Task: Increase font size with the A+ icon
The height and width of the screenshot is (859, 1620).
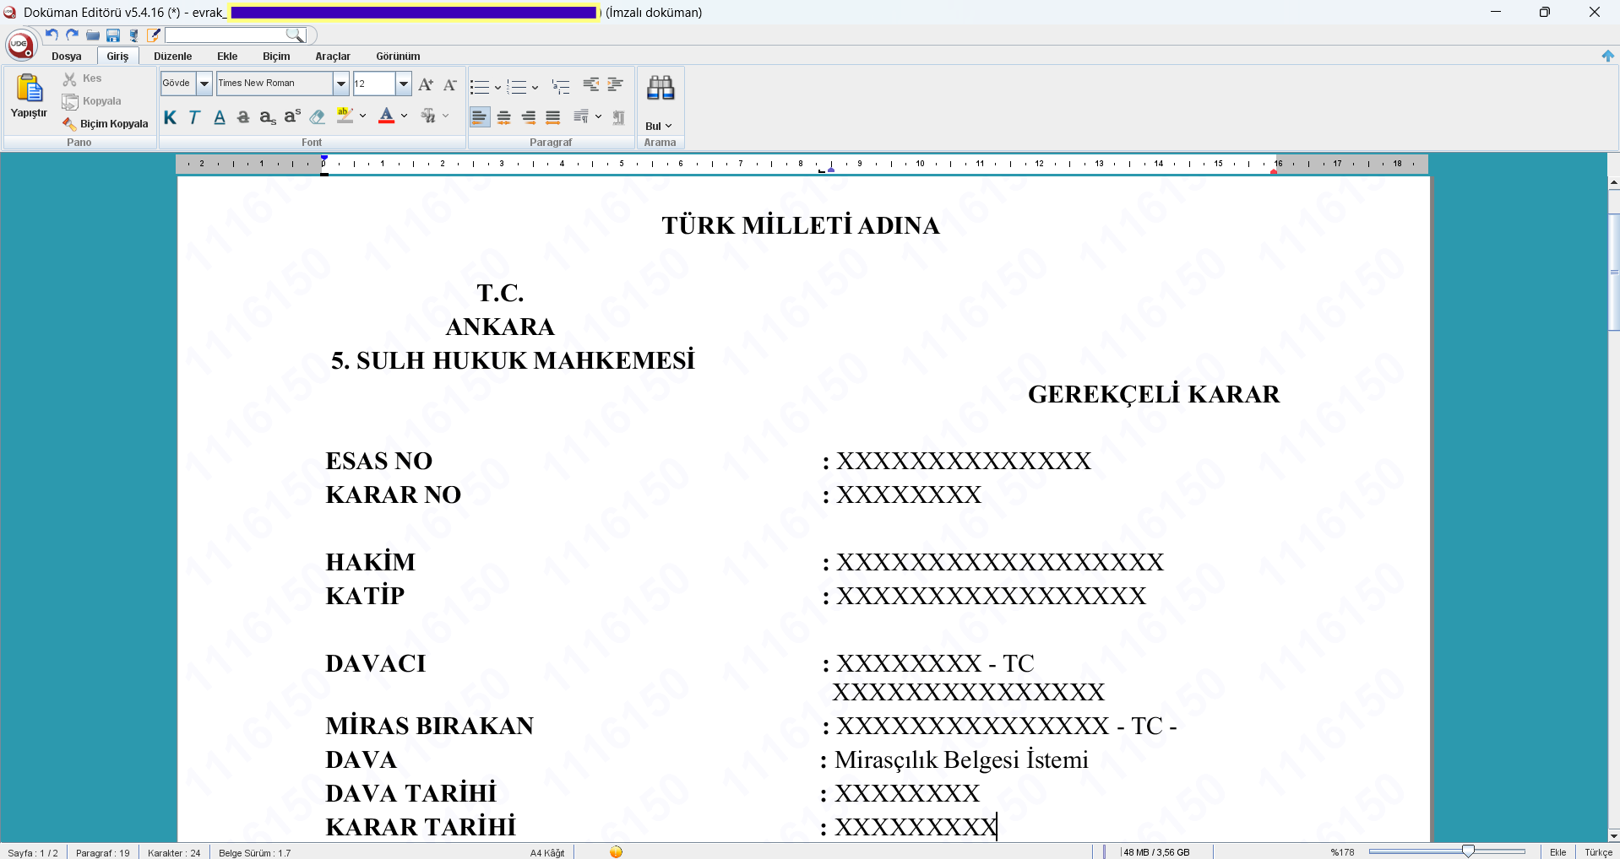Action: point(426,84)
